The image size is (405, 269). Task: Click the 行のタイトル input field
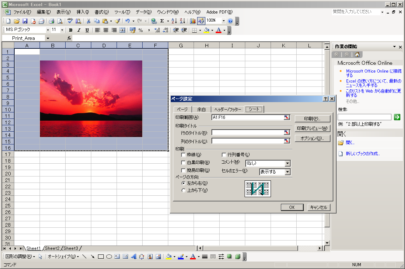(x=247, y=132)
